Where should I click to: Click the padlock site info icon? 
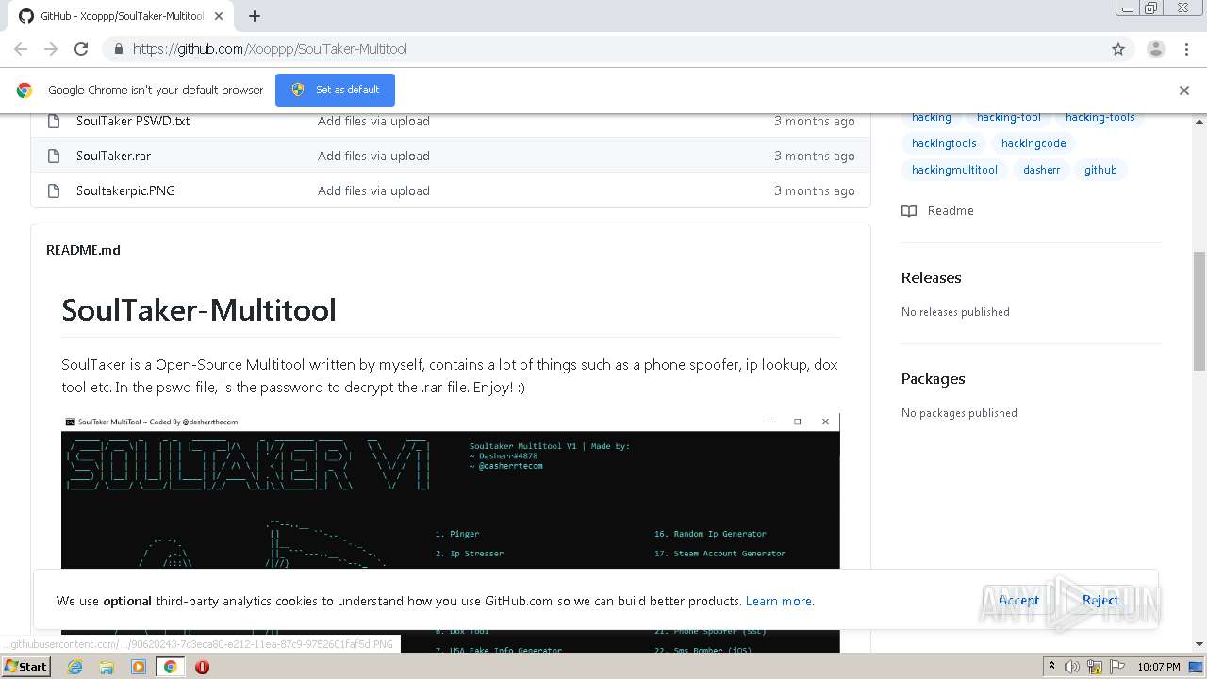coord(118,49)
